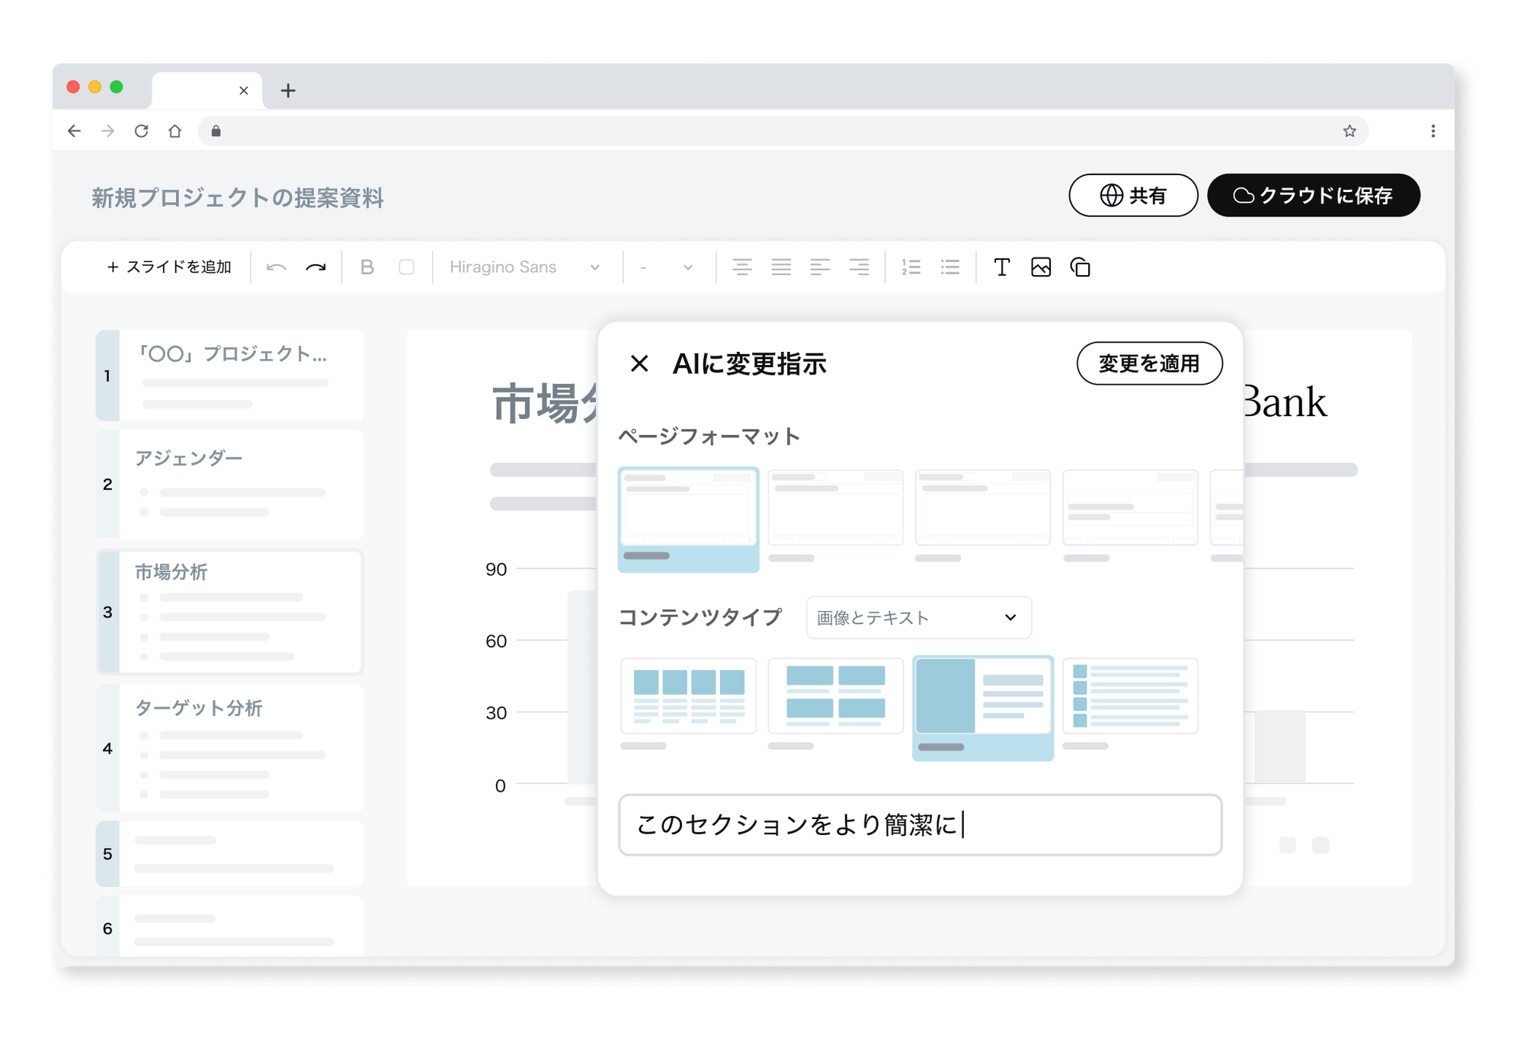Open the browser overflow menu
The width and height of the screenshot is (1524, 1046).
pos(1432,130)
